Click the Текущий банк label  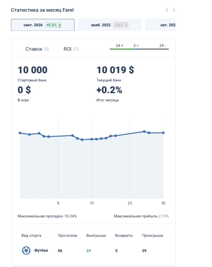point(109,80)
